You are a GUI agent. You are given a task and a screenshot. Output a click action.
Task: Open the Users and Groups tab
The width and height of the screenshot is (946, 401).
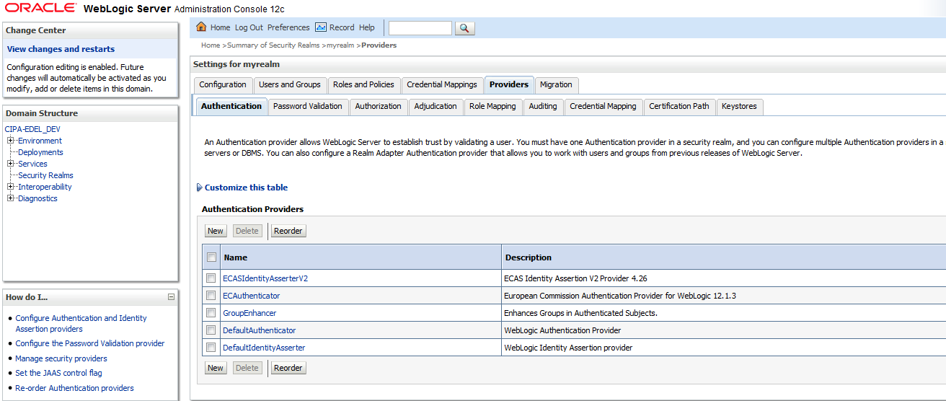(x=290, y=85)
